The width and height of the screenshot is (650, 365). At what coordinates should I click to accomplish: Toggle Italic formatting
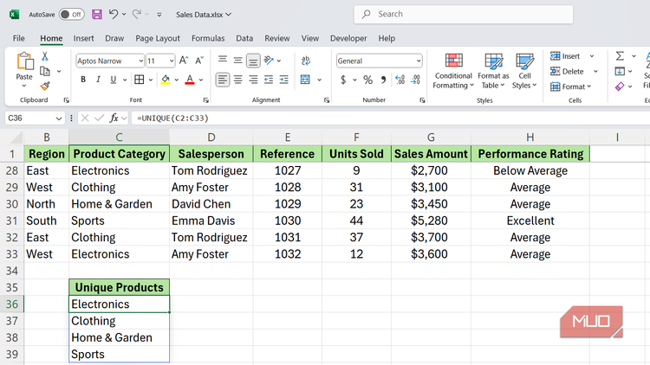[x=98, y=80]
